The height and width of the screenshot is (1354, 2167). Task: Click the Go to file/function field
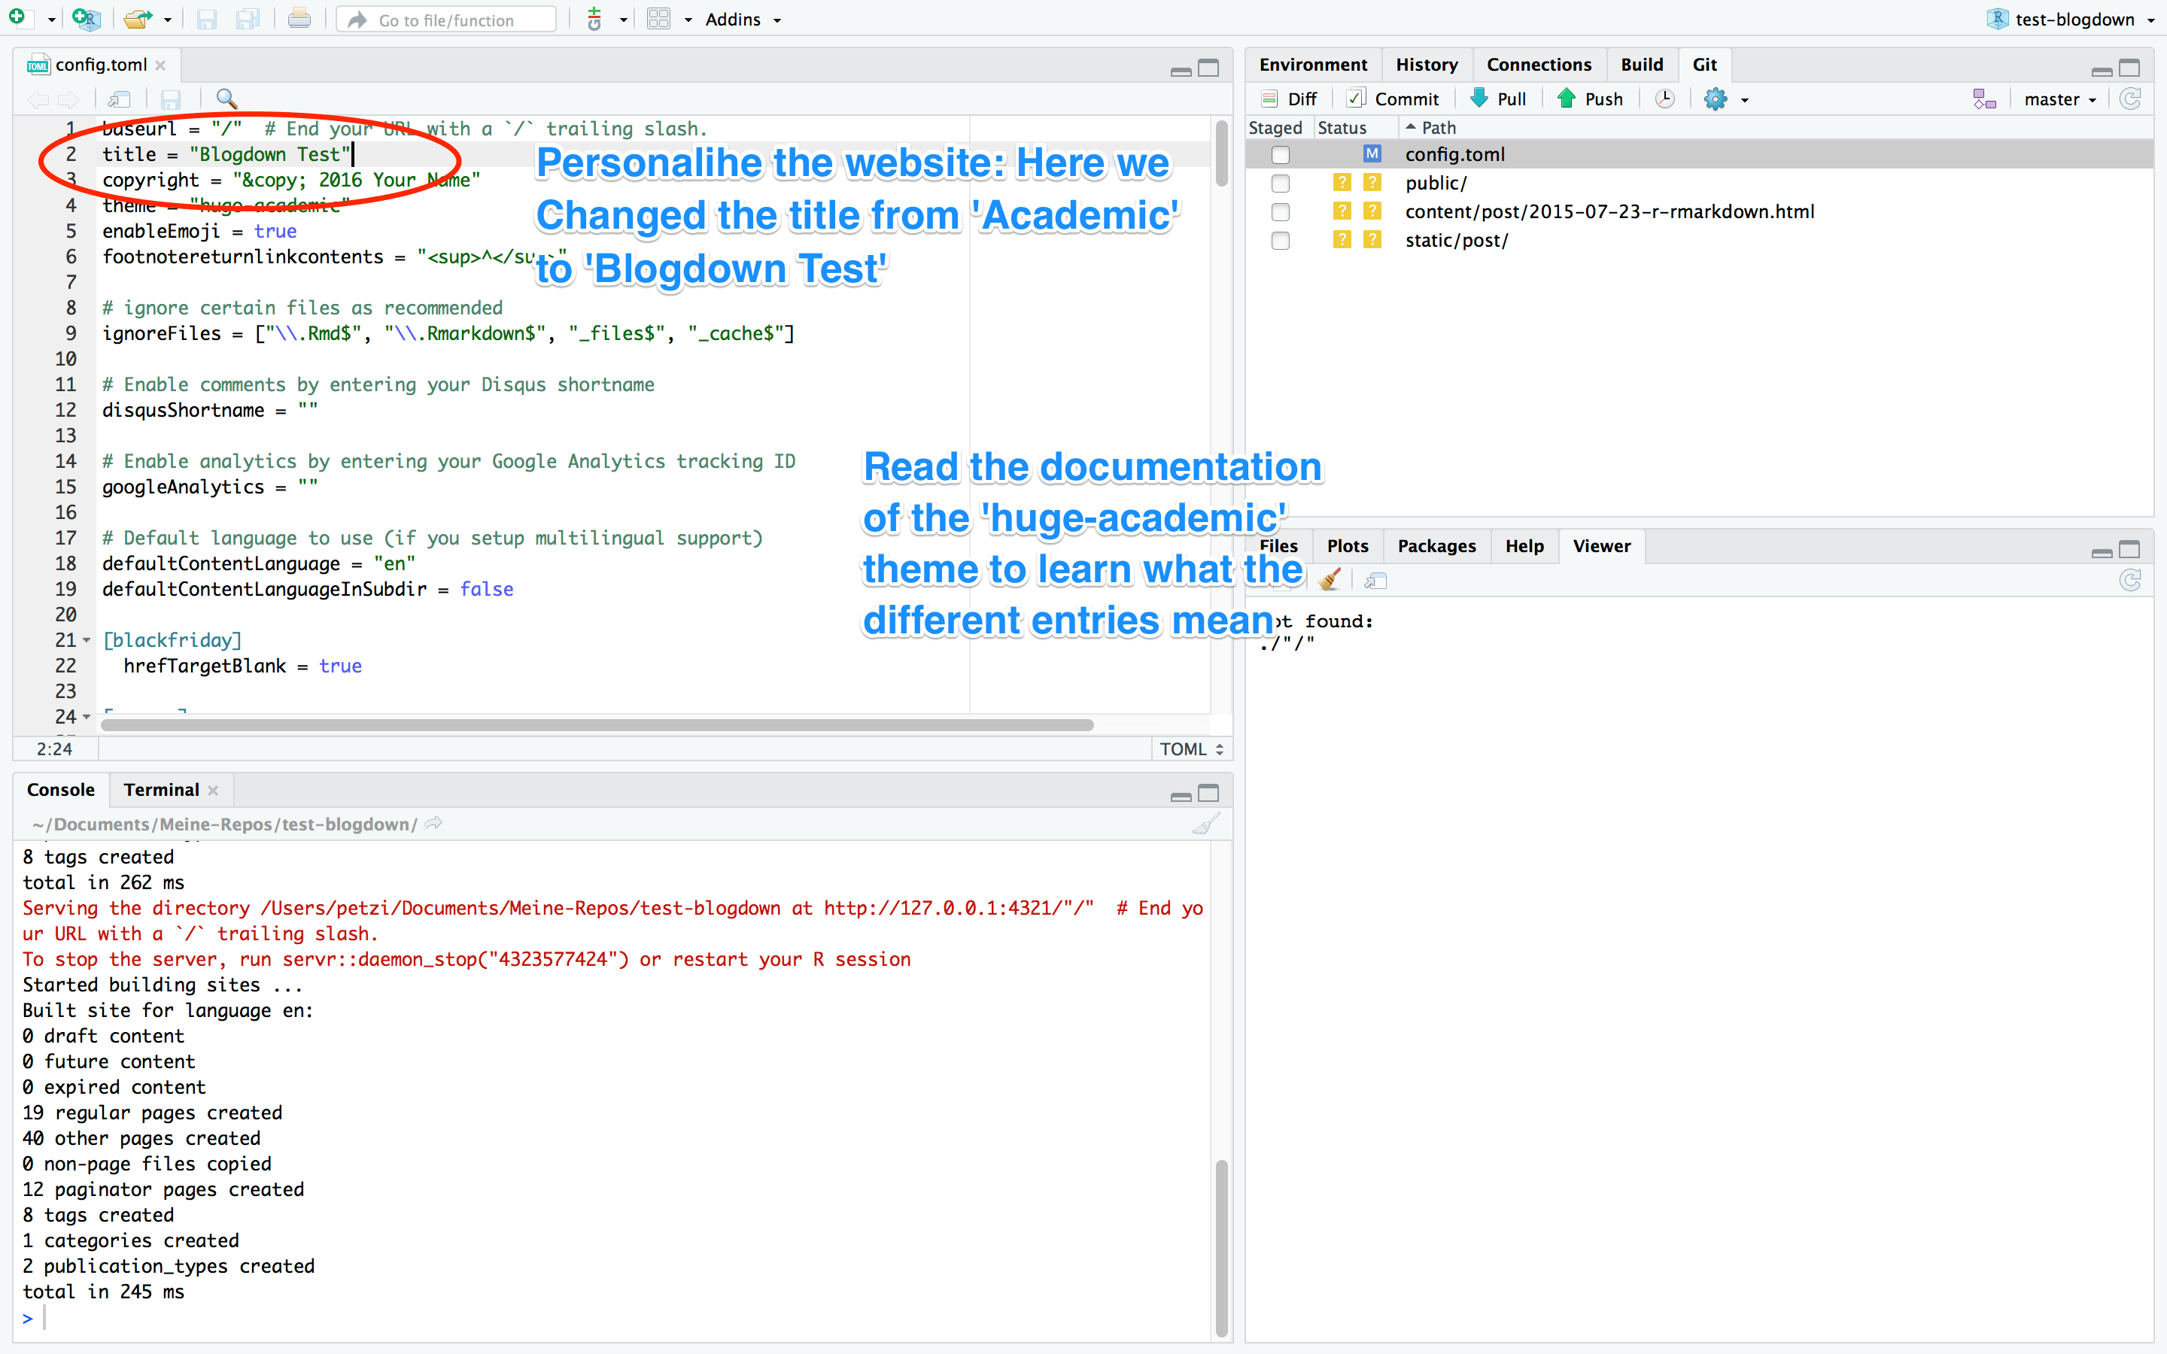coord(446,20)
